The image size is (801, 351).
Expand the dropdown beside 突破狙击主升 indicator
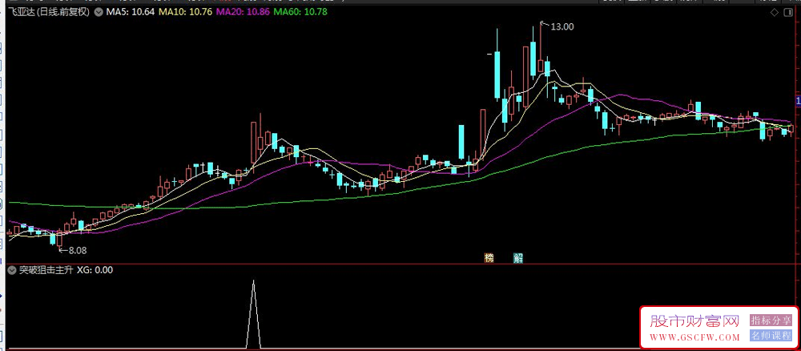13,270
